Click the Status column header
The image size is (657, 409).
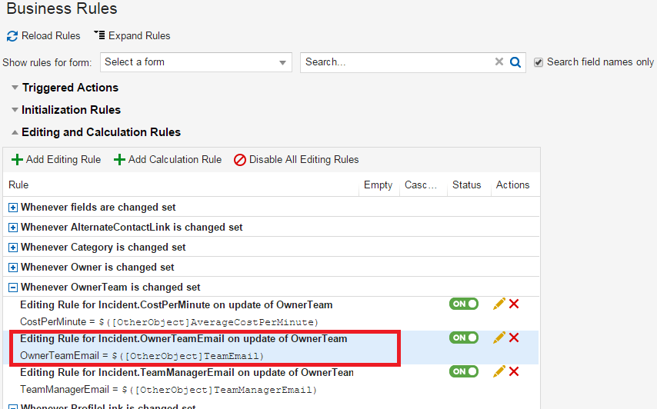tap(466, 185)
